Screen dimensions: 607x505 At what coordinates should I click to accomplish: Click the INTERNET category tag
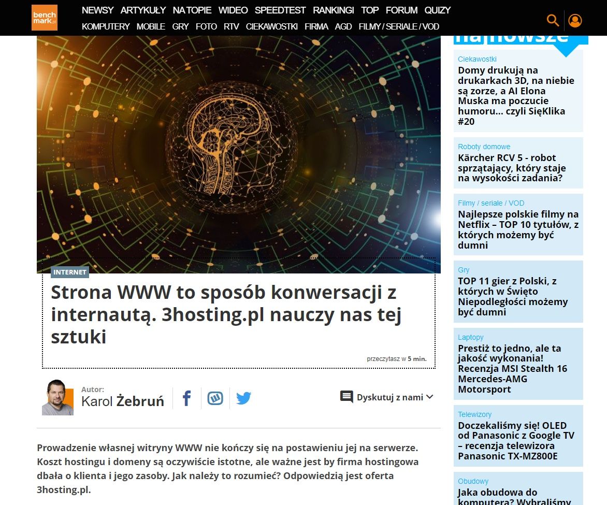point(70,272)
